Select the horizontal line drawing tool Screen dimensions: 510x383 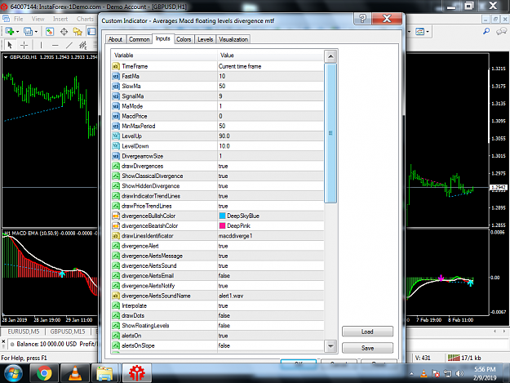[x=55, y=45]
